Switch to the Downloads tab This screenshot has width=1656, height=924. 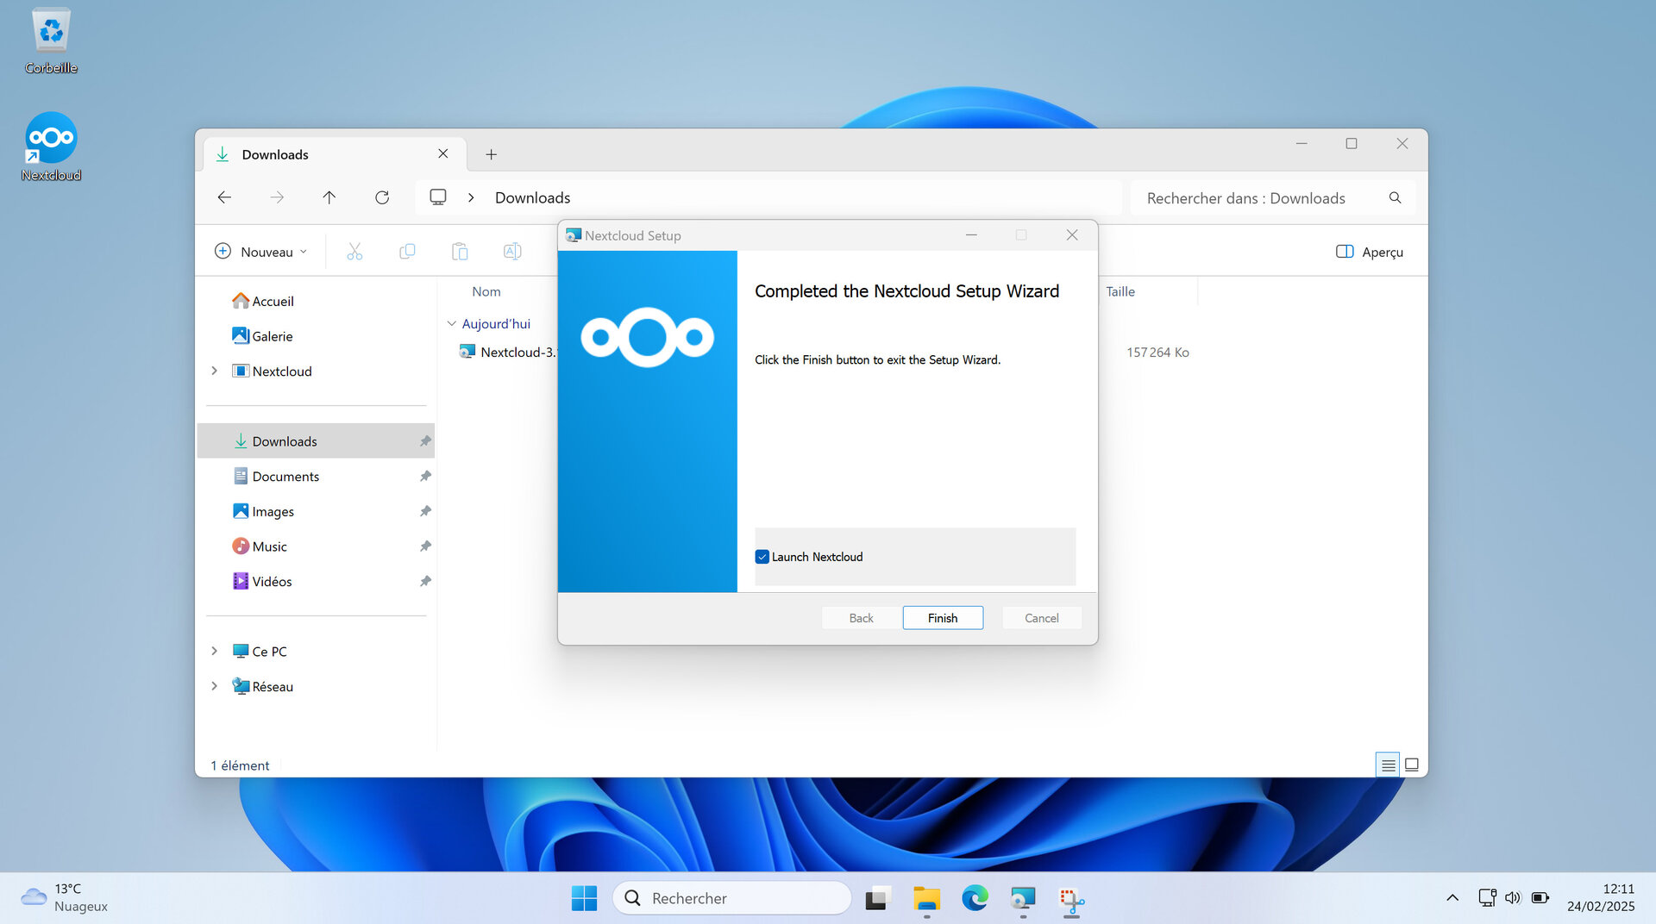[x=275, y=154]
